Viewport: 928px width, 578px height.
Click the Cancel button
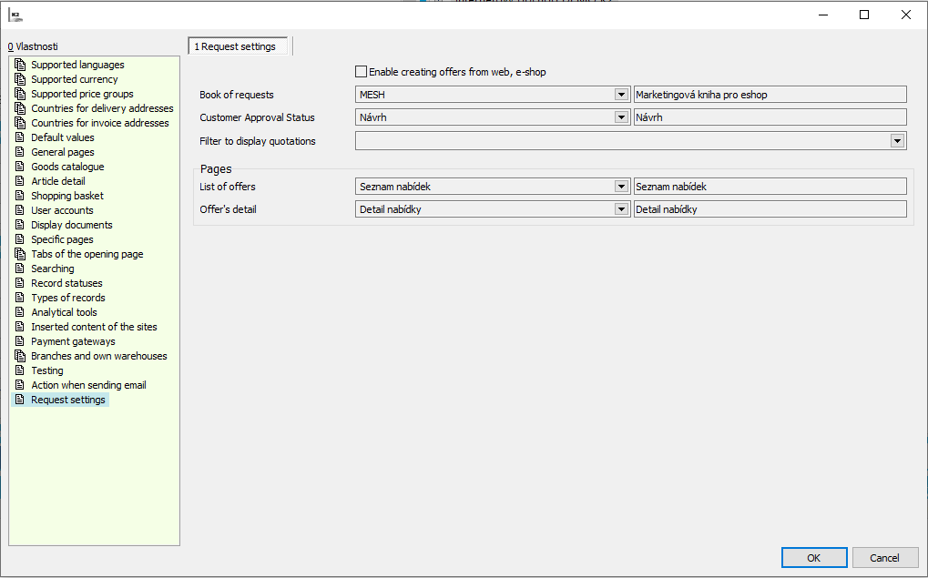(884, 558)
